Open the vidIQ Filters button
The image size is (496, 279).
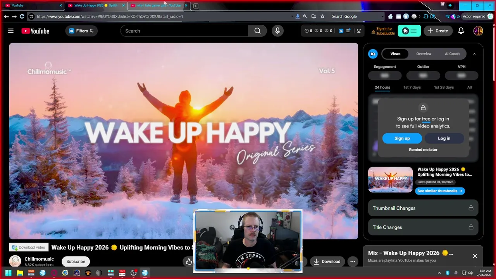81,31
